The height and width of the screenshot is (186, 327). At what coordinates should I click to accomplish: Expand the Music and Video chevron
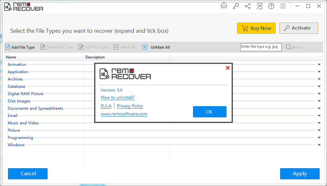click(x=319, y=123)
